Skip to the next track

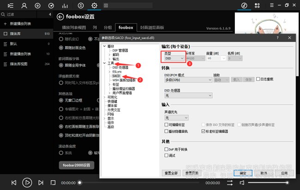pyautogui.click(x=40, y=183)
